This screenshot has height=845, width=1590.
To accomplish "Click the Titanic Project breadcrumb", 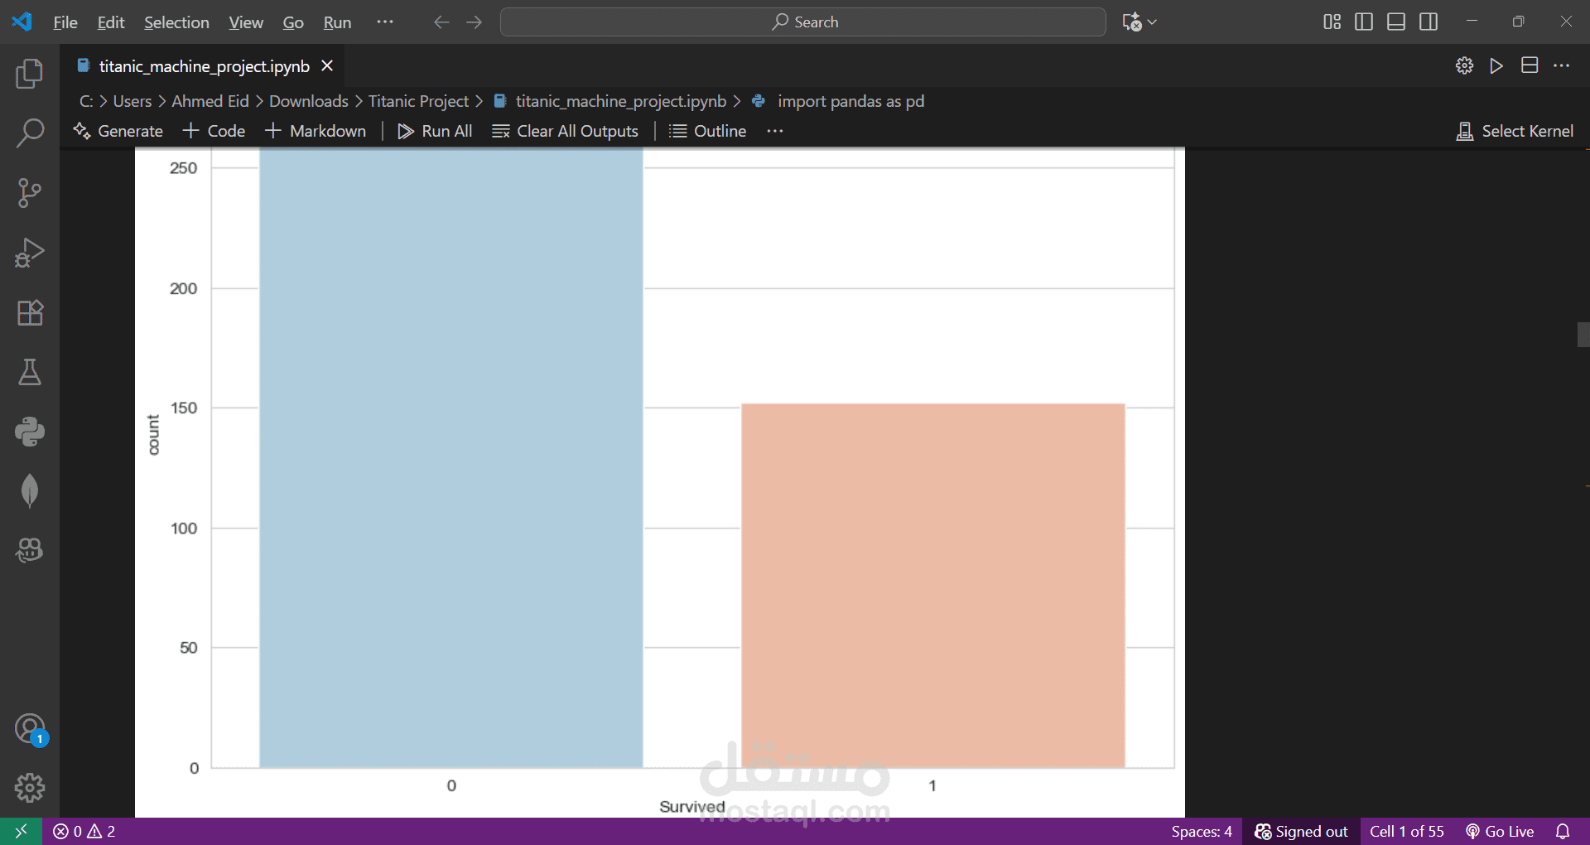I will coord(418,101).
